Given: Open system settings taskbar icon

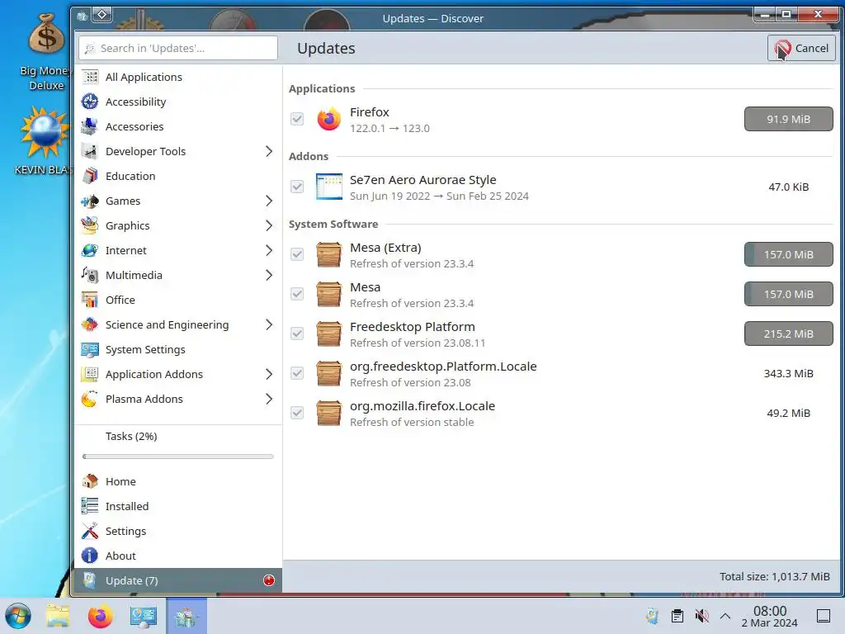Looking at the screenshot, I should tap(144, 616).
